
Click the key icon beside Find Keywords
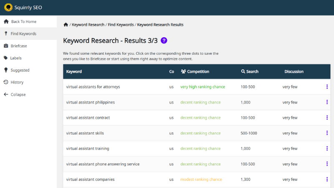[6, 33]
